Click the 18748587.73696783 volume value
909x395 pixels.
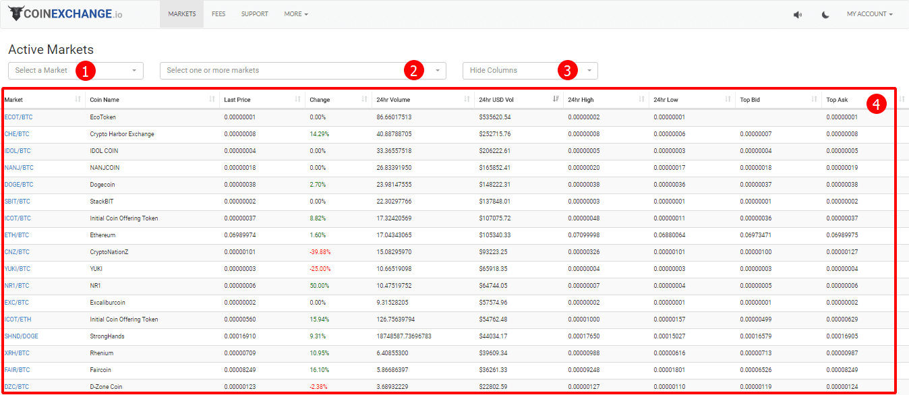click(404, 336)
